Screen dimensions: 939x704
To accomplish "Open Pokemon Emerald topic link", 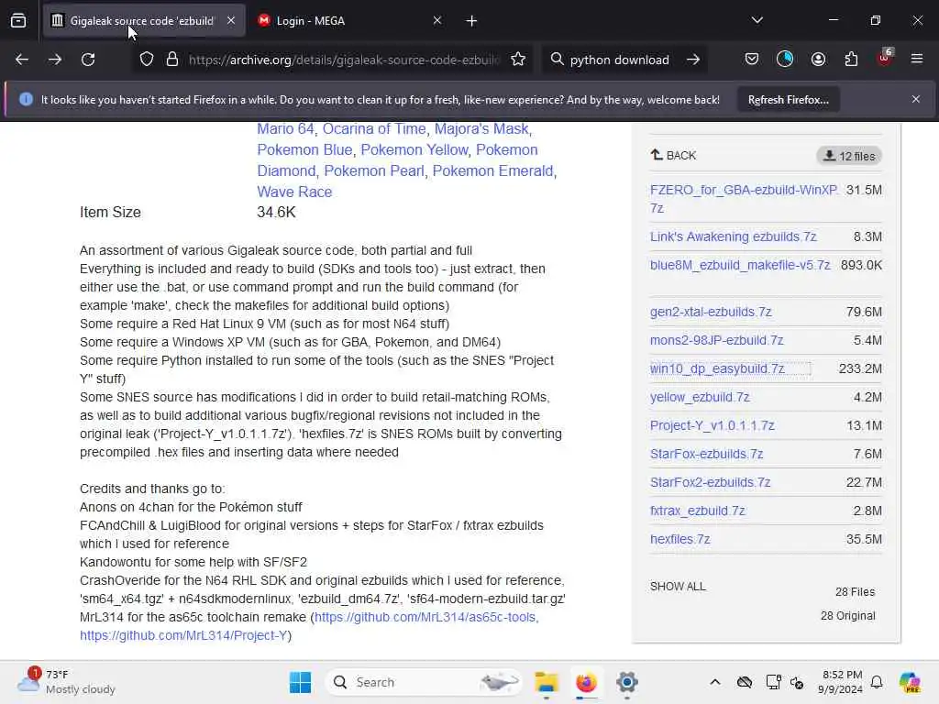I will coord(492,170).
